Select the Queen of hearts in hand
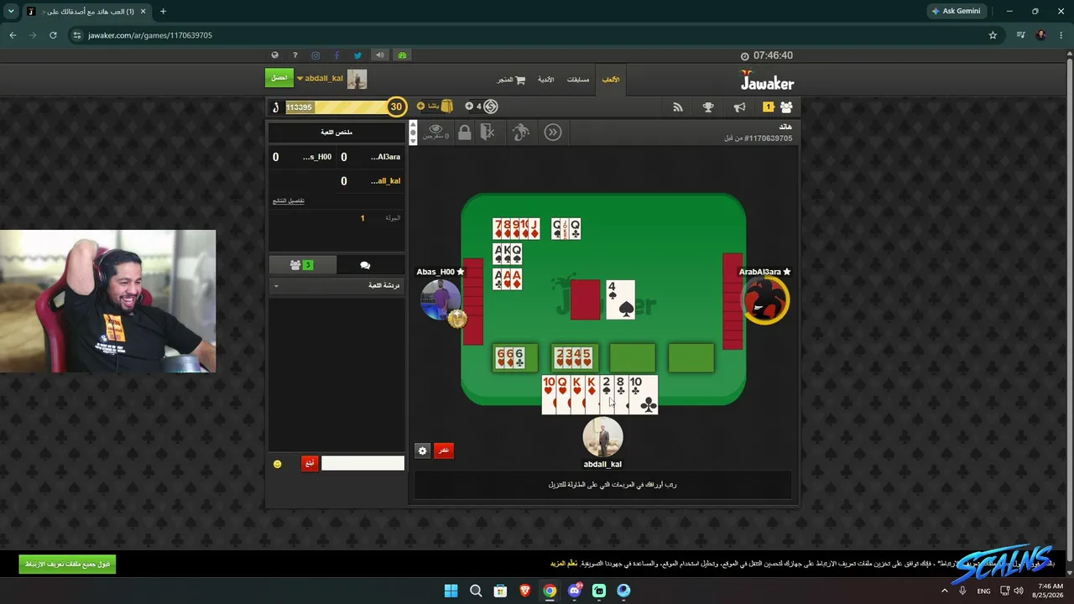Screen dimensions: 1074x604 [563, 394]
